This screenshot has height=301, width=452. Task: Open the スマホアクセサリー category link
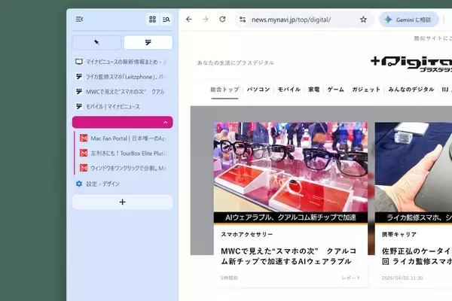click(247, 235)
